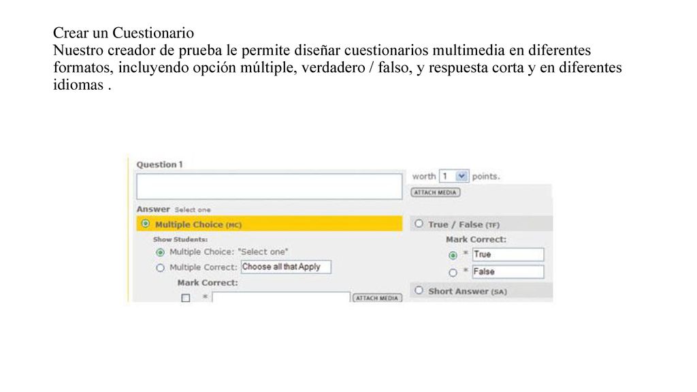Mark True as the correct answer
The image size is (697, 392).
coord(453,256)
